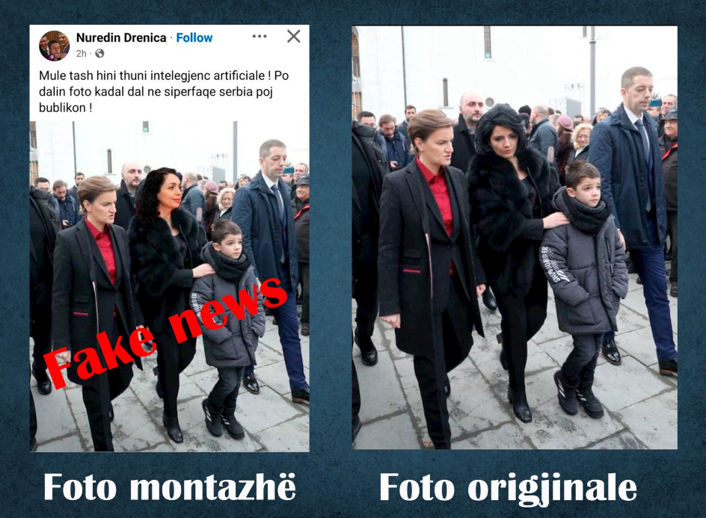Viewport: 706px width, 518px height.
Task: Open the three-dot post options menu
Action: pos(260,37)
